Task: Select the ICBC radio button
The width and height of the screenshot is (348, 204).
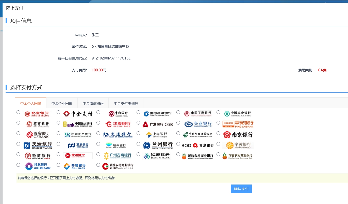Action: pos(178,112)
